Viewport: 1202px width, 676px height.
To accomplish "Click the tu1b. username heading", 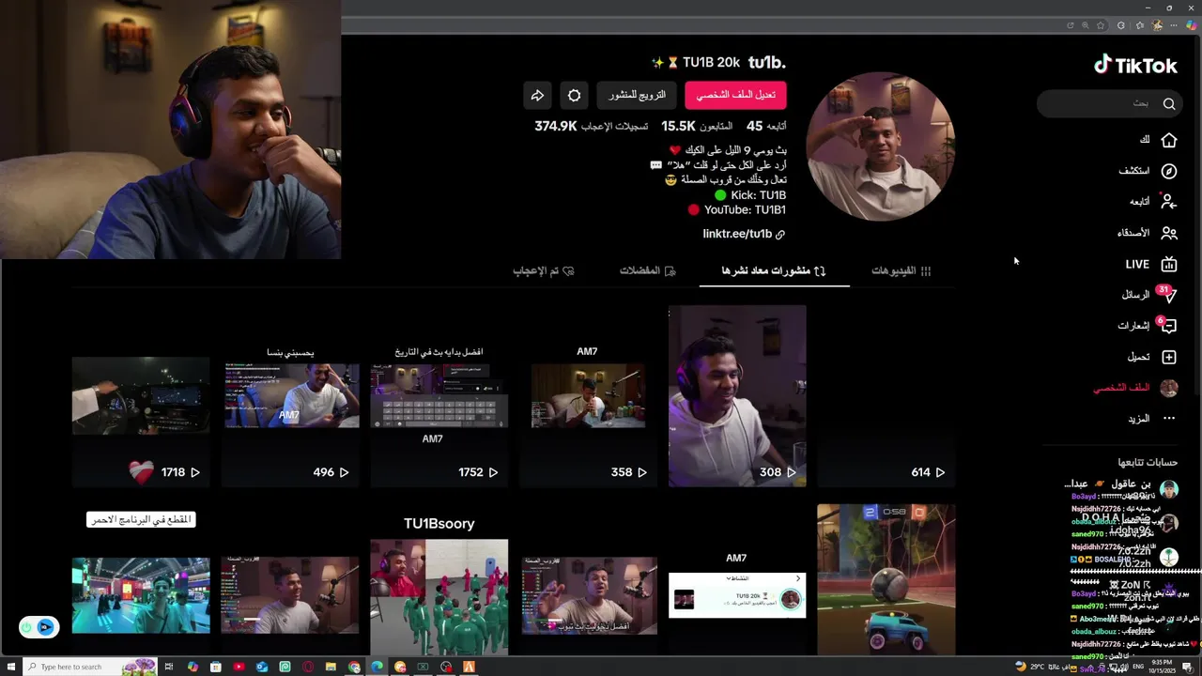I will tap(766, 62).
